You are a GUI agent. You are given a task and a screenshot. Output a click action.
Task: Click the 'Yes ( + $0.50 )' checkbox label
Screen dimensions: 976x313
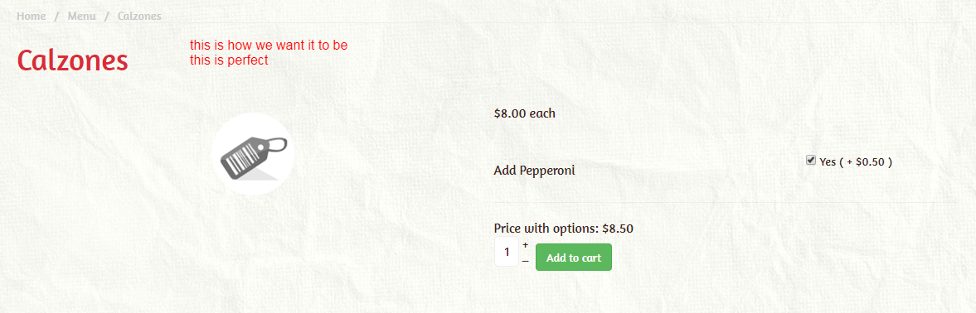[x=856, y=162]
